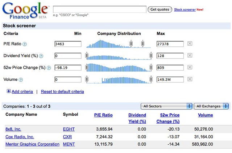Select the 50,276.00 volume value
Image resolution: width=232 pixels, height=153 pixels.
tap(204, 129)
